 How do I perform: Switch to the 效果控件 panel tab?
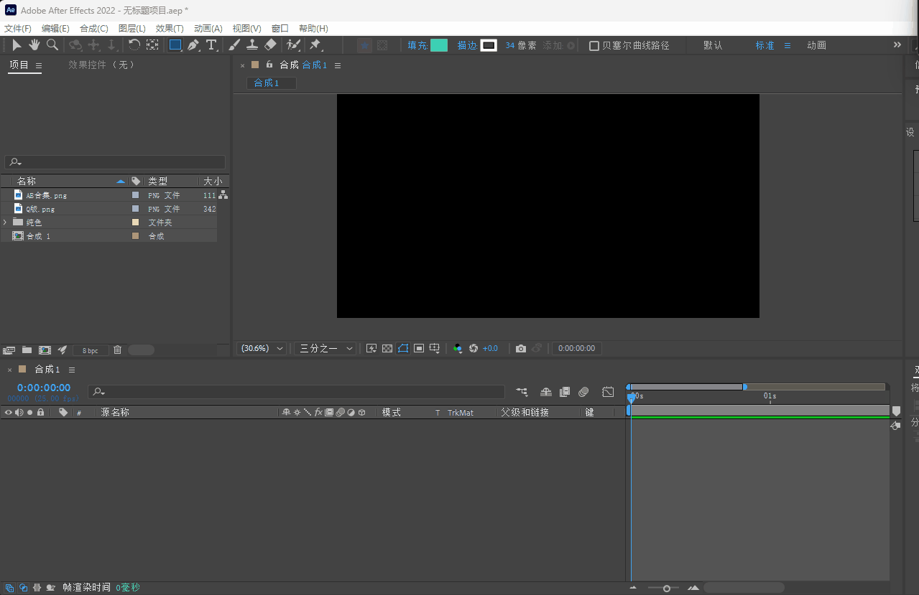(x=101, y=65)
